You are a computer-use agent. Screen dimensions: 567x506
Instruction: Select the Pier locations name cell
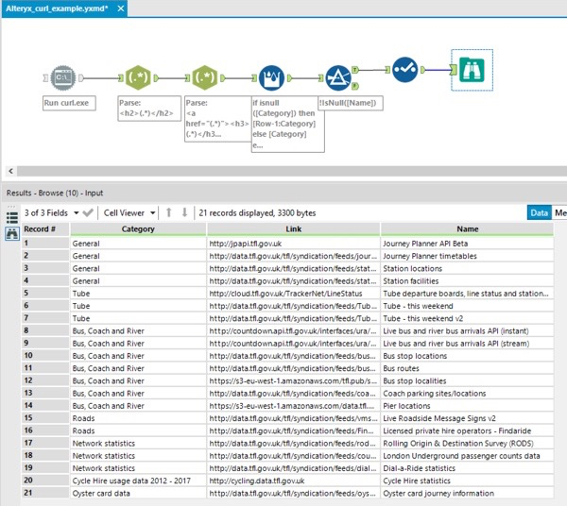(467, 406)
